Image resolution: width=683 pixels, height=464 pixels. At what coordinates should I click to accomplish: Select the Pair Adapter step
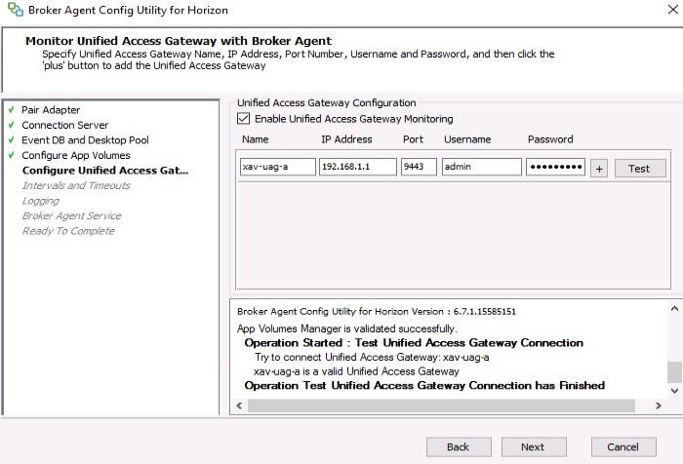coord(51,110)
